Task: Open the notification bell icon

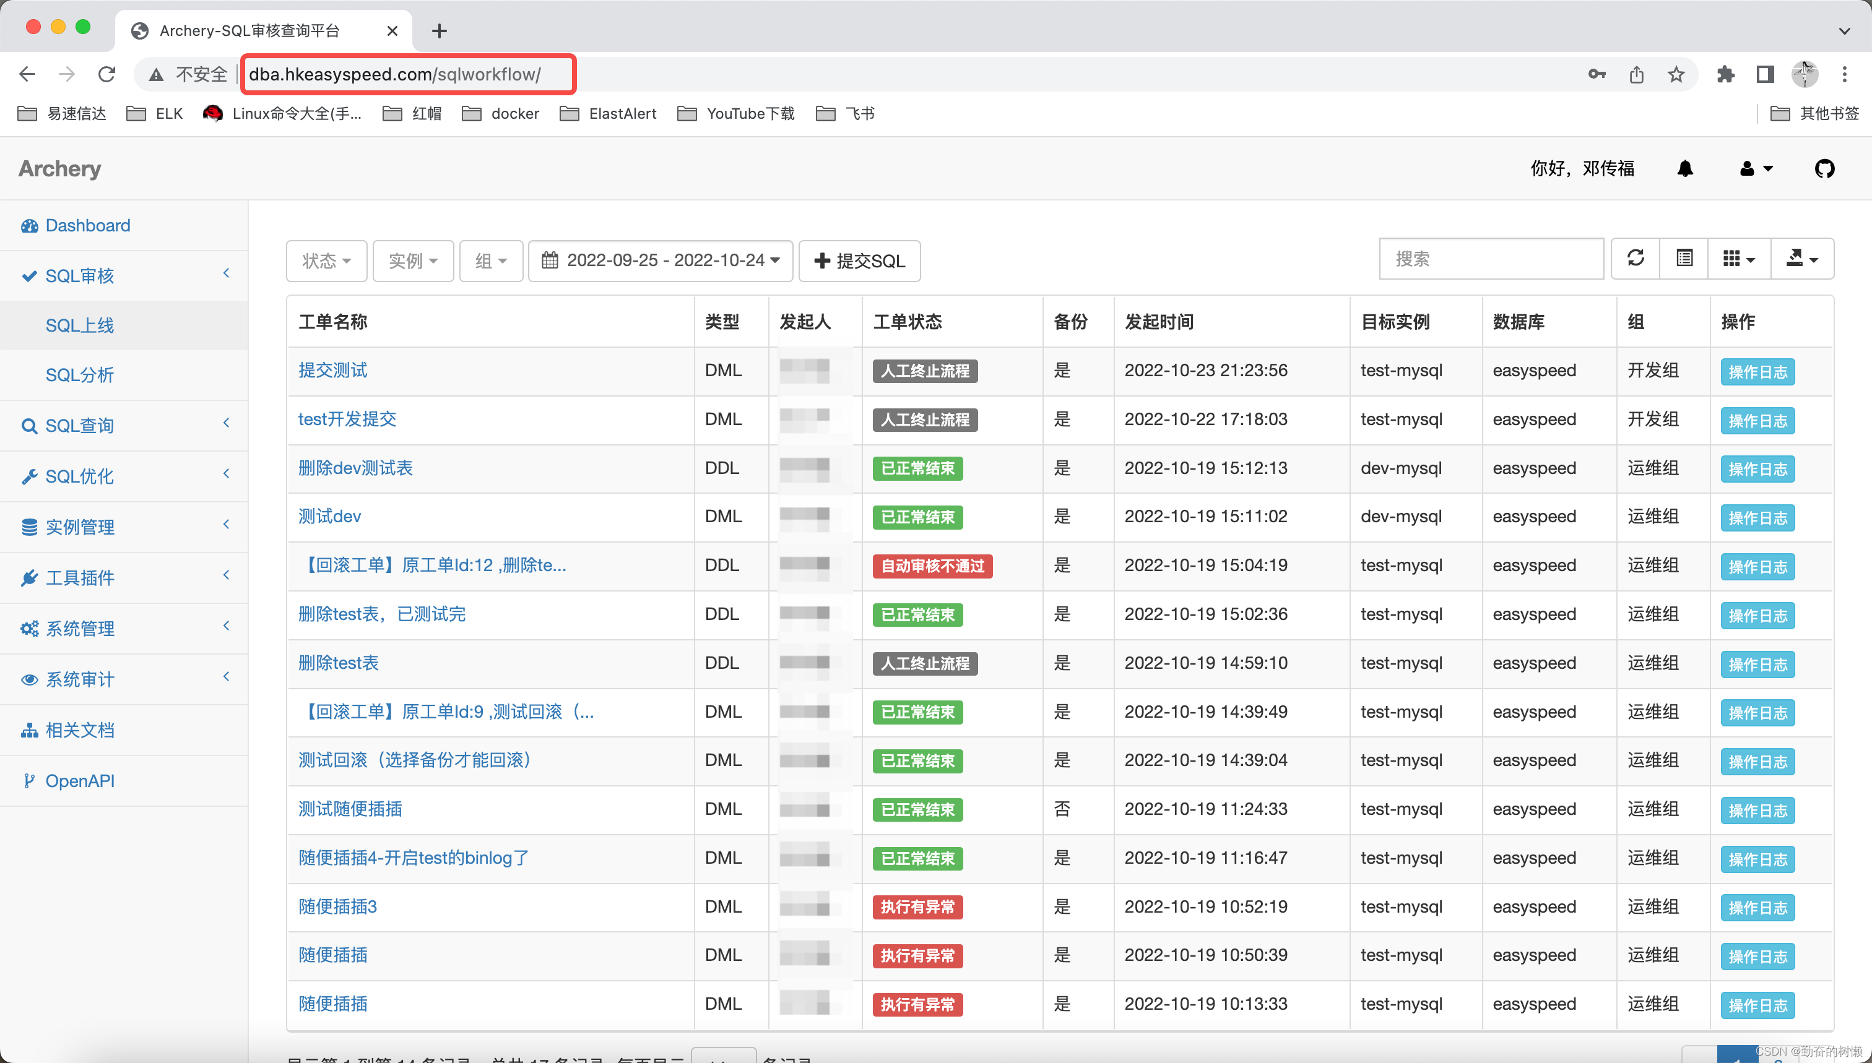Action: (x=1684, y=169)
